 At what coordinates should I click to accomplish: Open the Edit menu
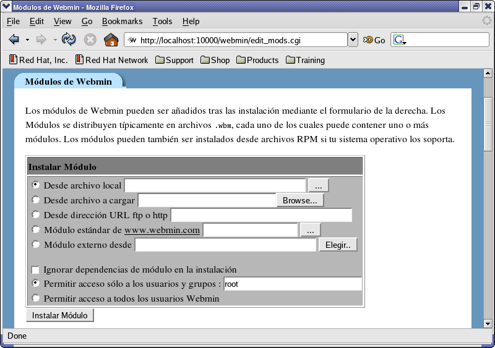[x=37, y=21]
